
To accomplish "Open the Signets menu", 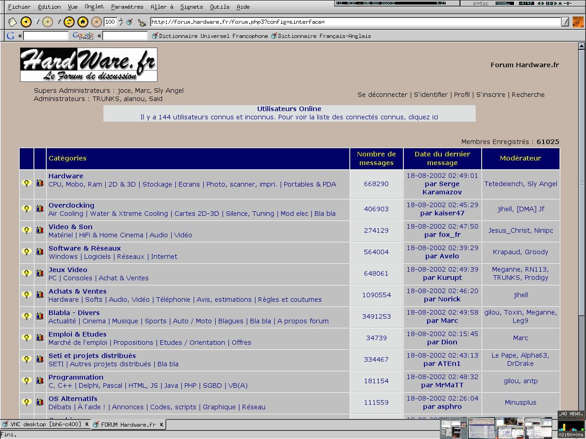I will click(x=191, y=6).
